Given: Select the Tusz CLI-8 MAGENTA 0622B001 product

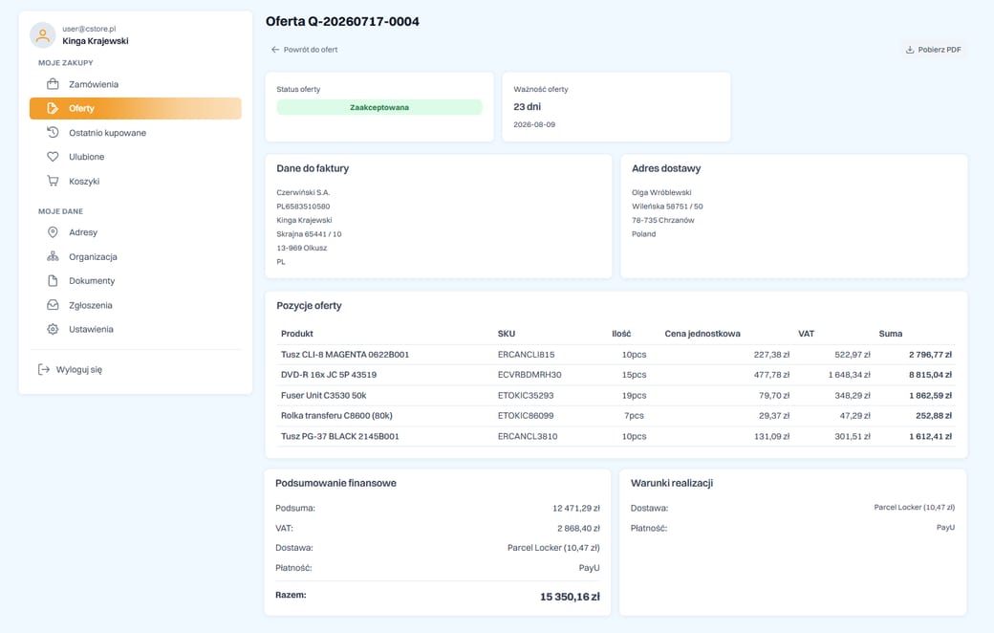Looking at the screenshot, I should click(x=345, y=355).
